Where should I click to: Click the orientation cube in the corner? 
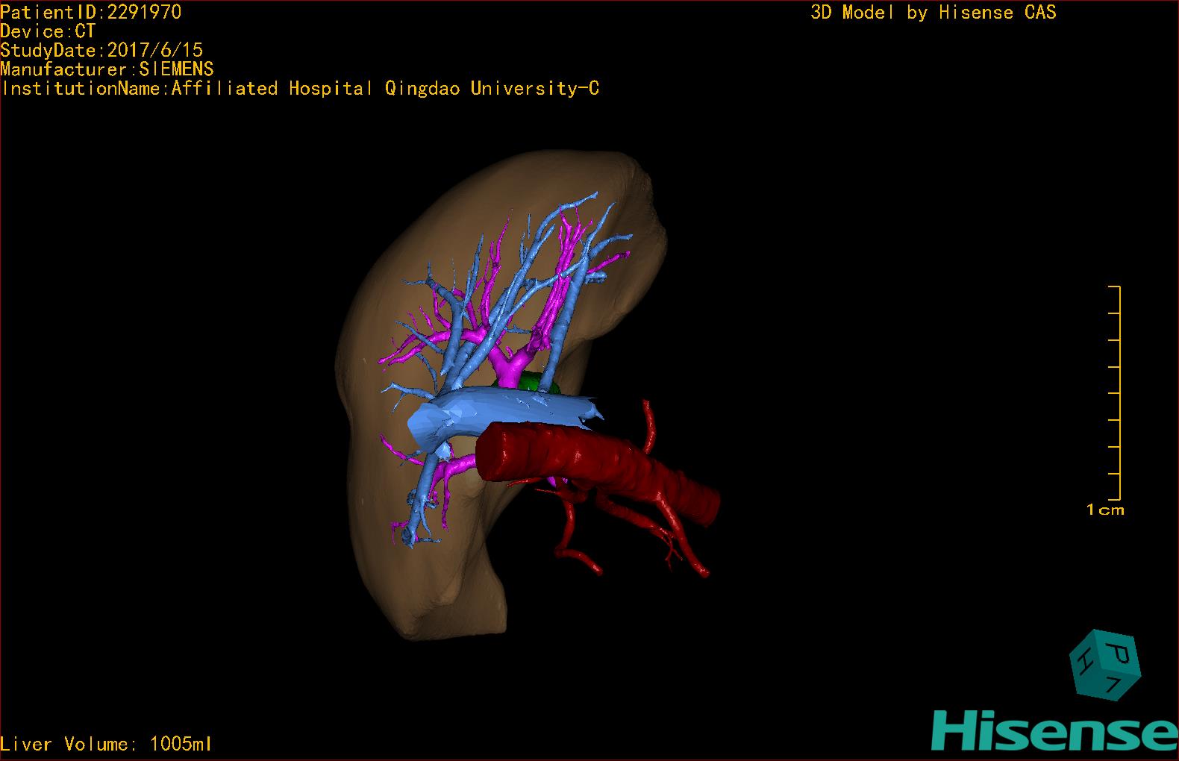1105,665
